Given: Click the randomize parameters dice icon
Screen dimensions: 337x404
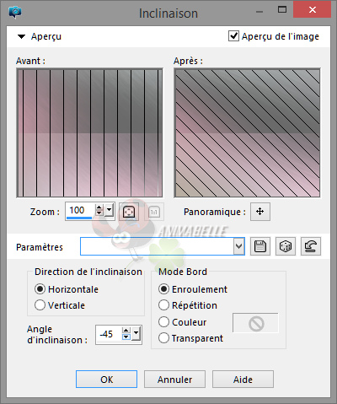Looking at the screenshot, I should 286,246.
